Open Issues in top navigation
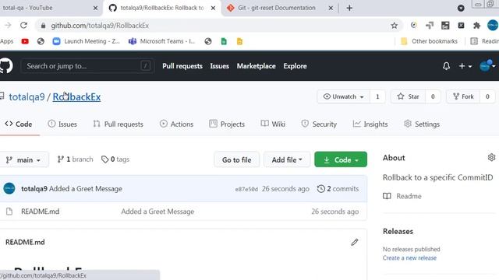The height and width of the screenshot is (280, 499). (x=219, y=66)
